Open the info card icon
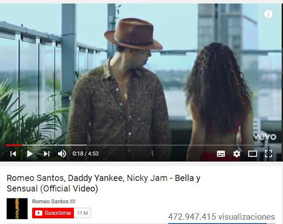283x224 pixels. (x=268, y=14)
